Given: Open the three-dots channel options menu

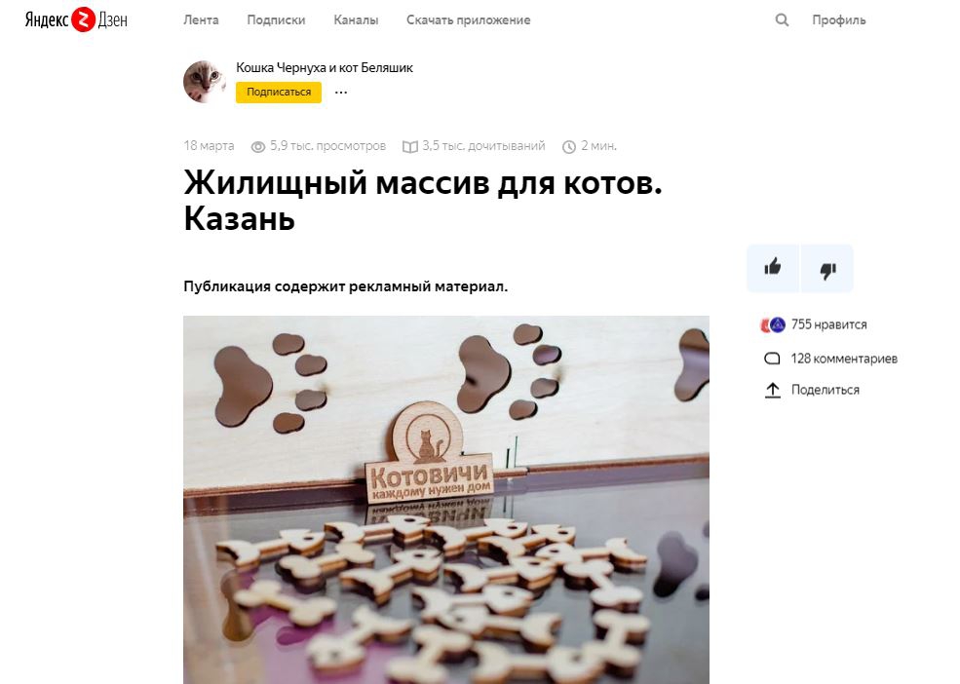Looking at the screenshot, I should [341, 93].
